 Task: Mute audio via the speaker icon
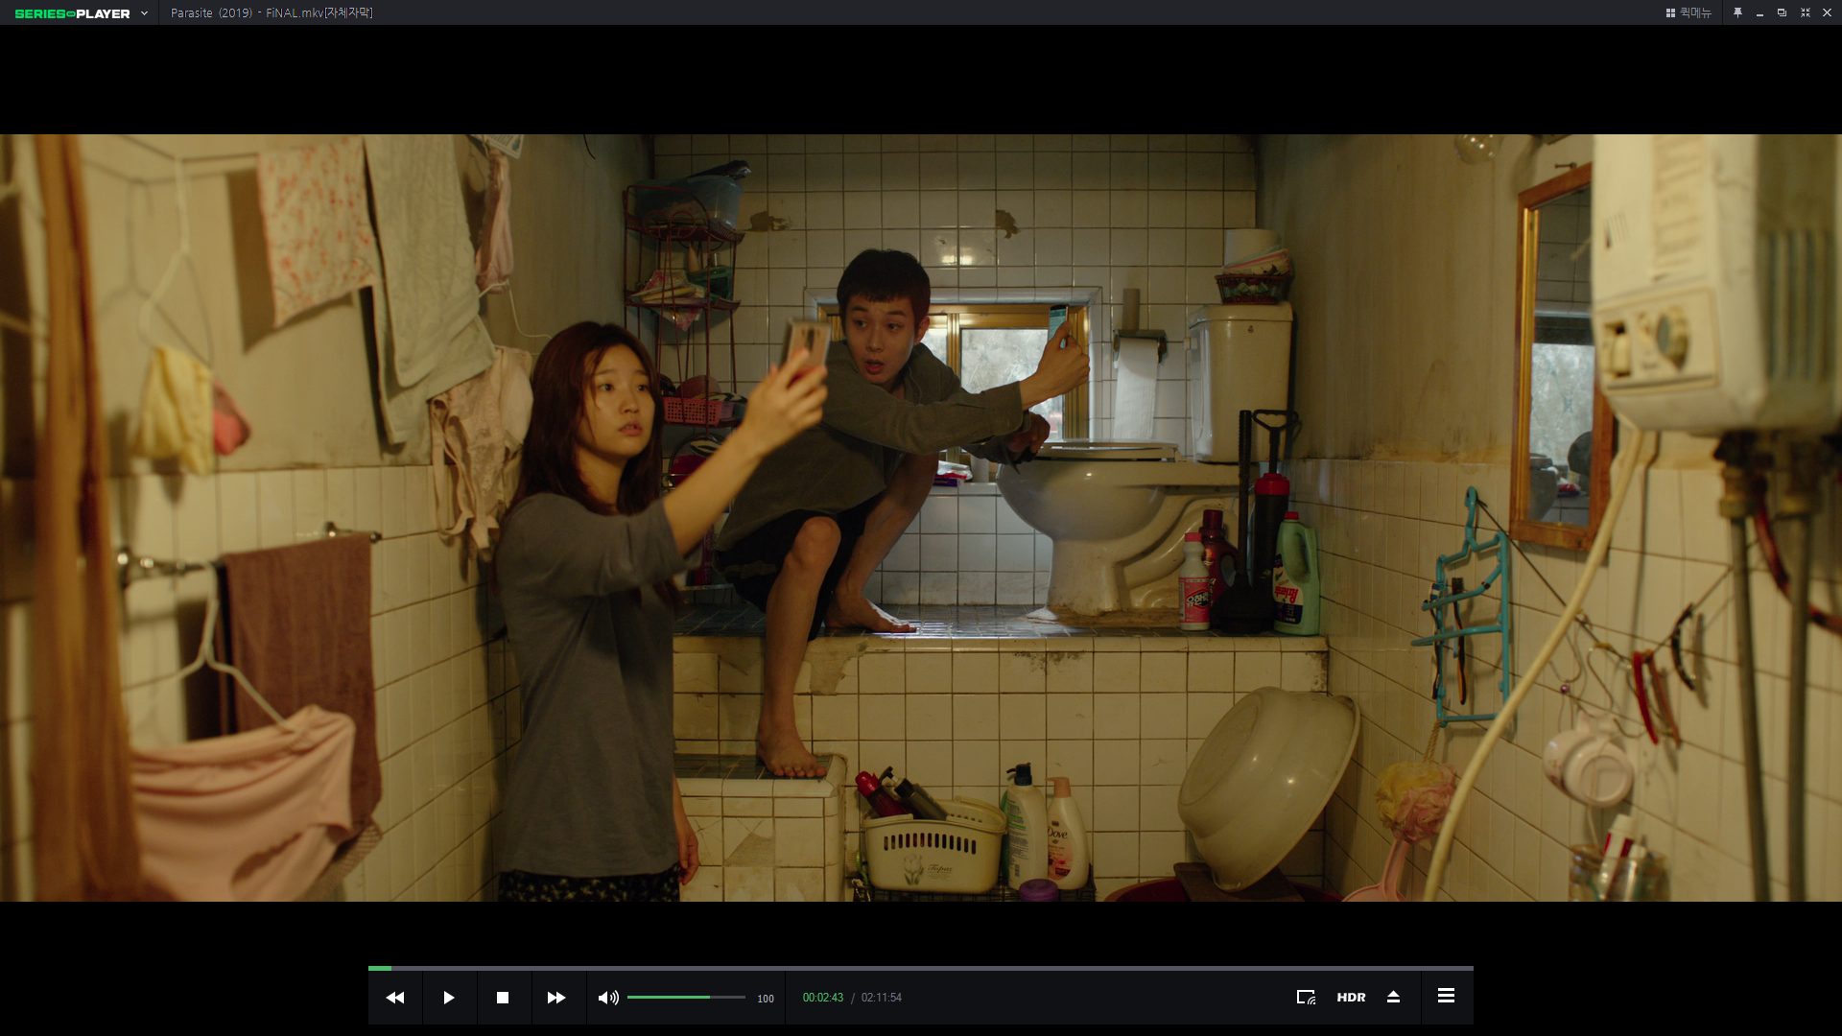coord(608,998)
